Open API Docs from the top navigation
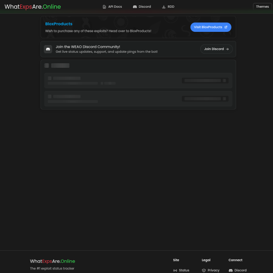This screenshot has width=273, height=273. (x=115, y=7)
